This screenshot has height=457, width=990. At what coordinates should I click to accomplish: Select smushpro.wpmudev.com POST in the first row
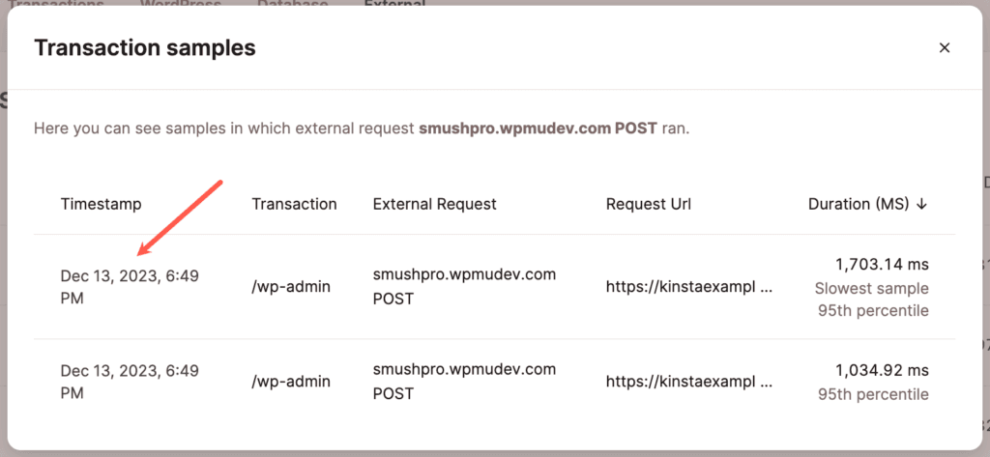[464, 287]
